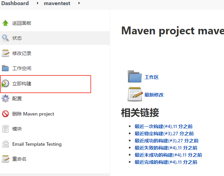Click the notepad icon beside 重命名
224x176 pixels.
(x=5, y=159)
